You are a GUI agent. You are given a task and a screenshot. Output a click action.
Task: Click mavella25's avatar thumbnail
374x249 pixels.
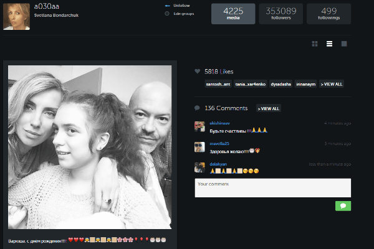199,147
